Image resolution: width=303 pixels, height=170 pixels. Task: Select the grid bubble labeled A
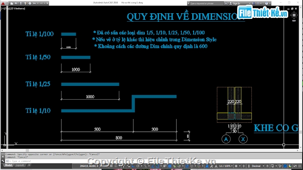tap(226, 139)
